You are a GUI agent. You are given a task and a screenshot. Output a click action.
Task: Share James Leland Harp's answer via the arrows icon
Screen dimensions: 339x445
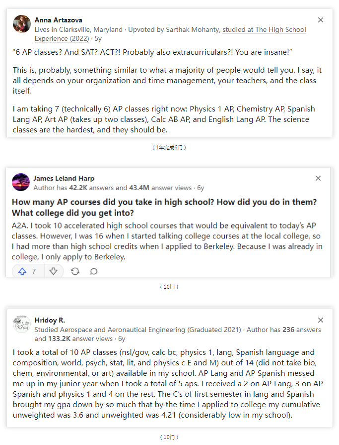75,272
